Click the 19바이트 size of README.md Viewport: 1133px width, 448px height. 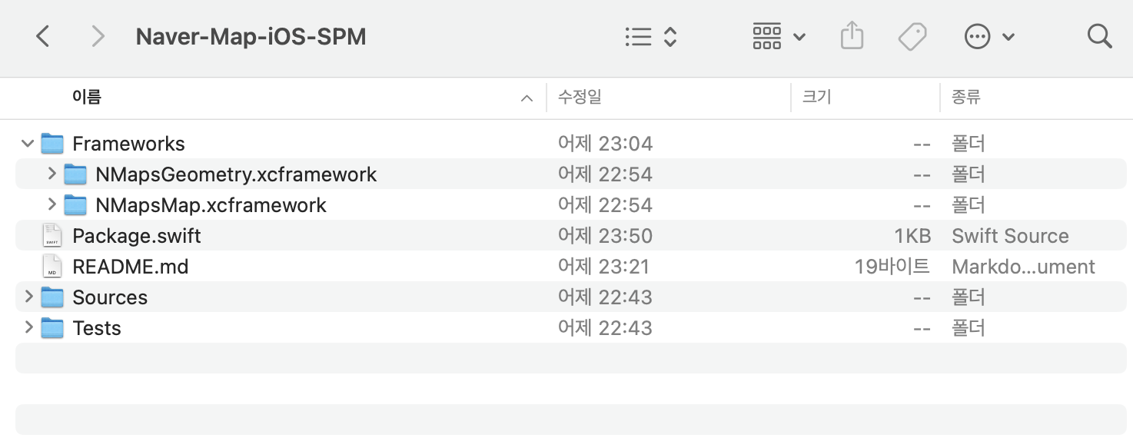[892, 267]
